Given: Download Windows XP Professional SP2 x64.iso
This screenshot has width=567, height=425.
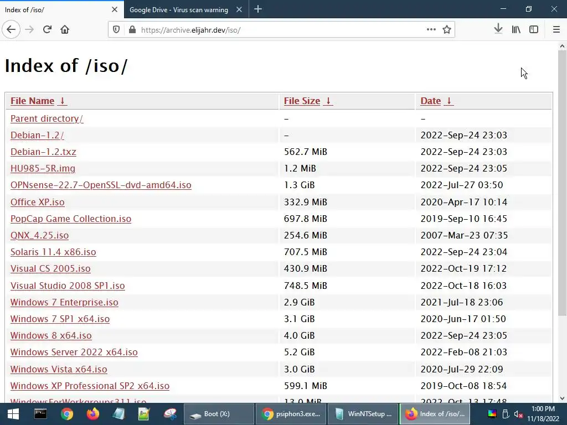Looking at the screenshot, I should tap(90, 386).
